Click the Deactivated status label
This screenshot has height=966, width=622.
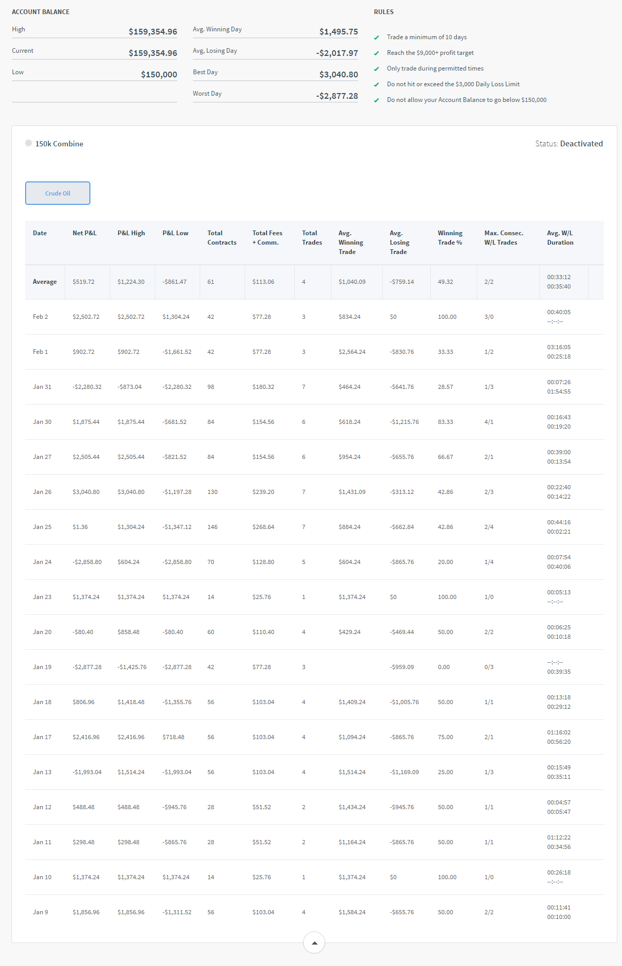click(x=581, y=144)
